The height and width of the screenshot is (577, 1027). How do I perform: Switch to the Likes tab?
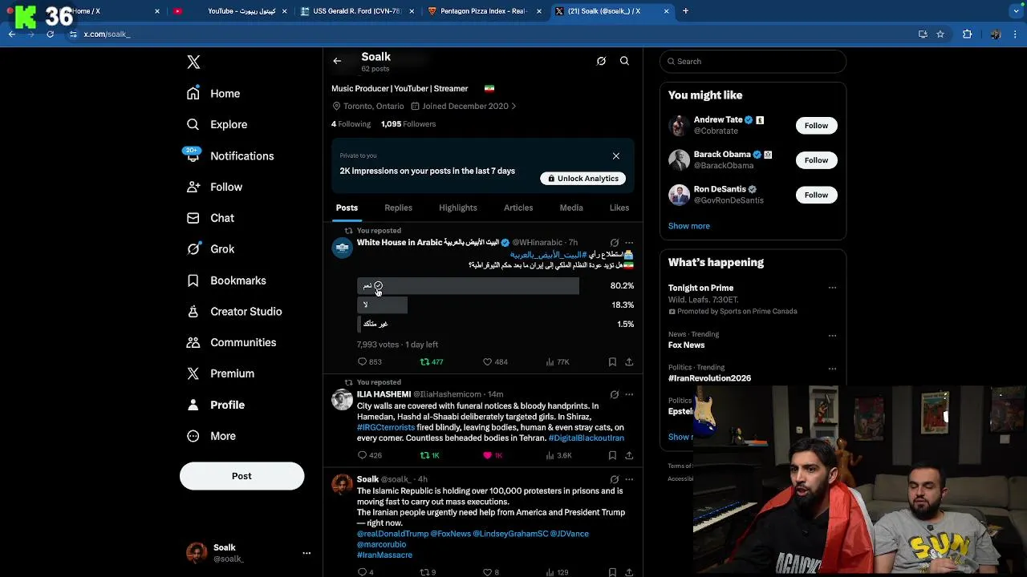coord(619,208)
